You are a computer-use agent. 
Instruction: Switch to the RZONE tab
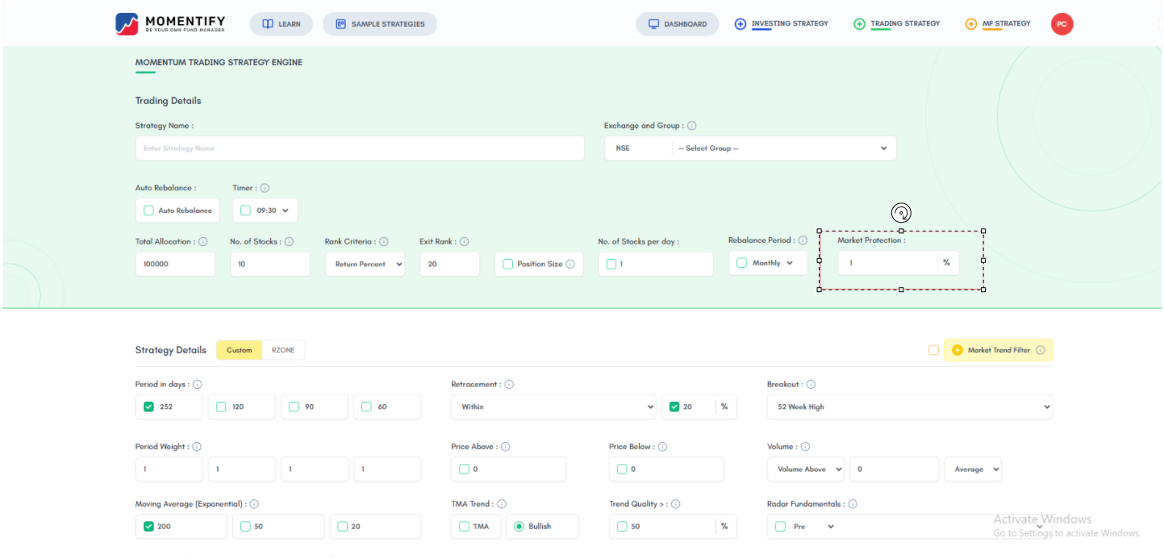click(283, 350)
